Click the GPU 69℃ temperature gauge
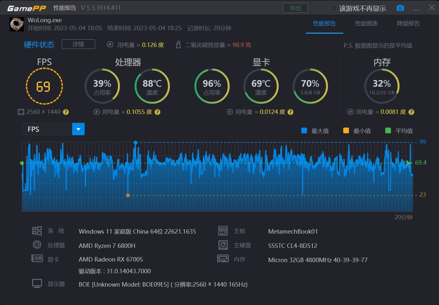The image size is (439, 305). (261, 86)
